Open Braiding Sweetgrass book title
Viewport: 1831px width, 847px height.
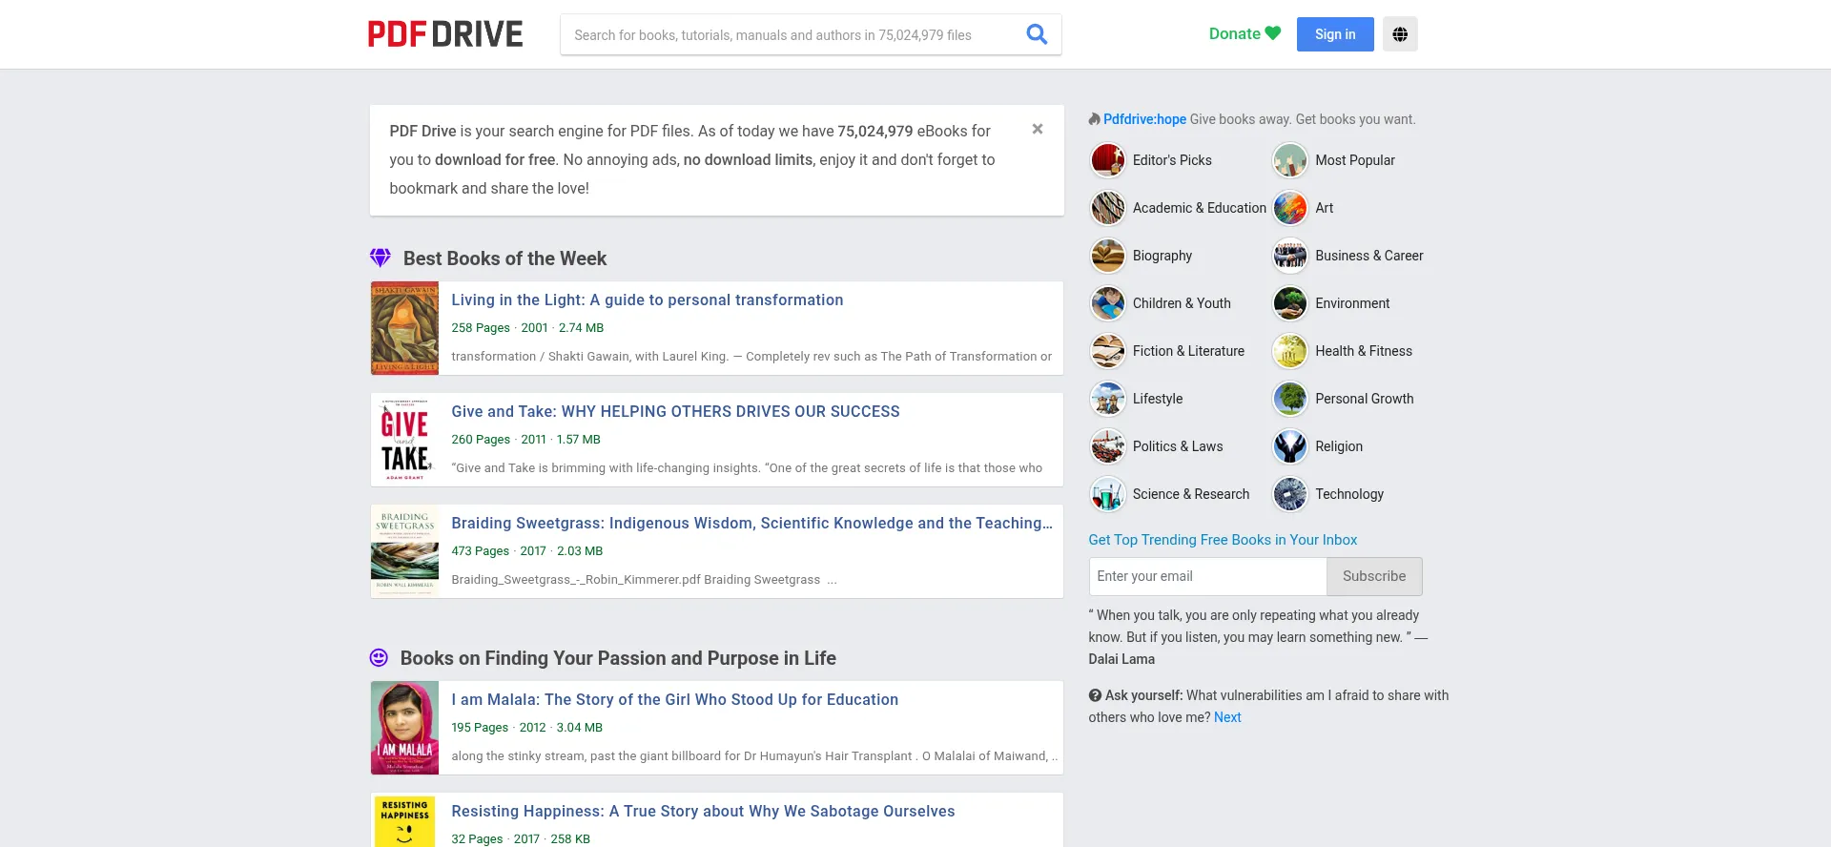[752, 523]
